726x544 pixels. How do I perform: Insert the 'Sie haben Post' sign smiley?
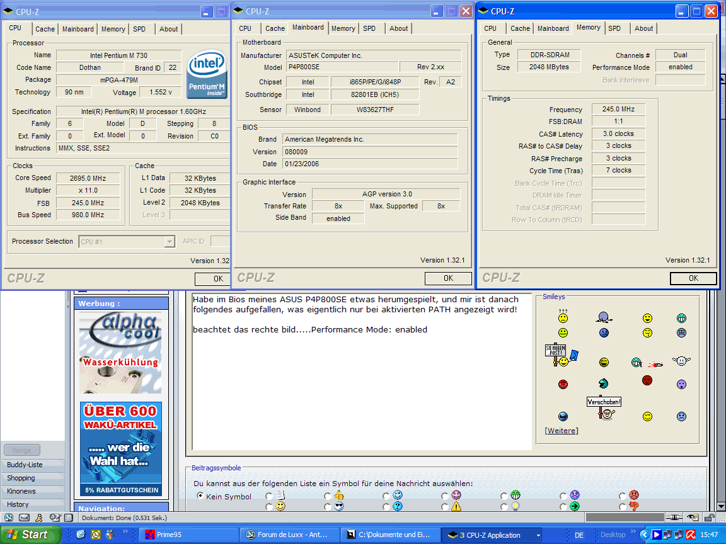(x=562, y=355)
